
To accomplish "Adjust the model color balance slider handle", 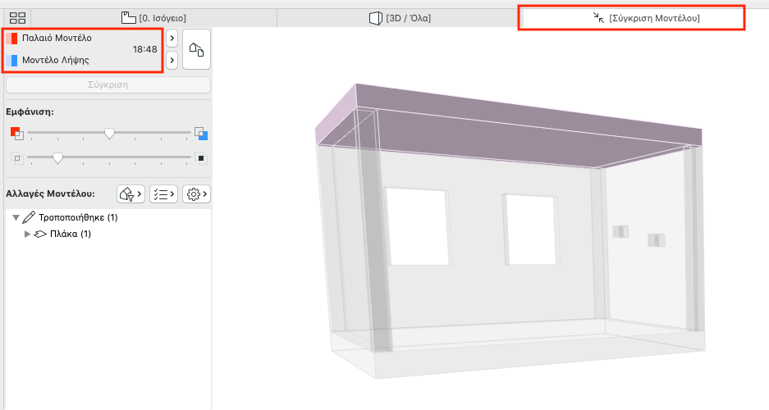I will [x=109, y=133].
